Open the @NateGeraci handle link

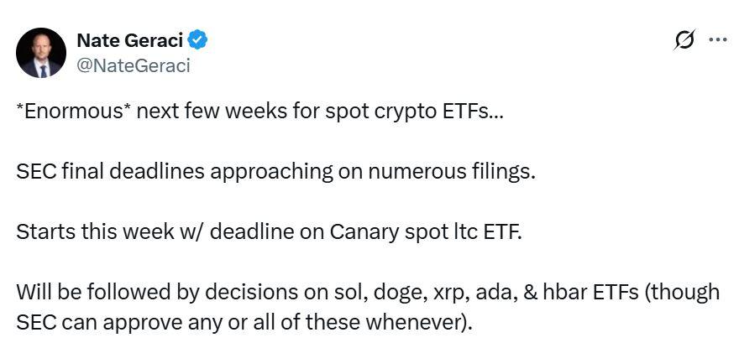[133, 65]
